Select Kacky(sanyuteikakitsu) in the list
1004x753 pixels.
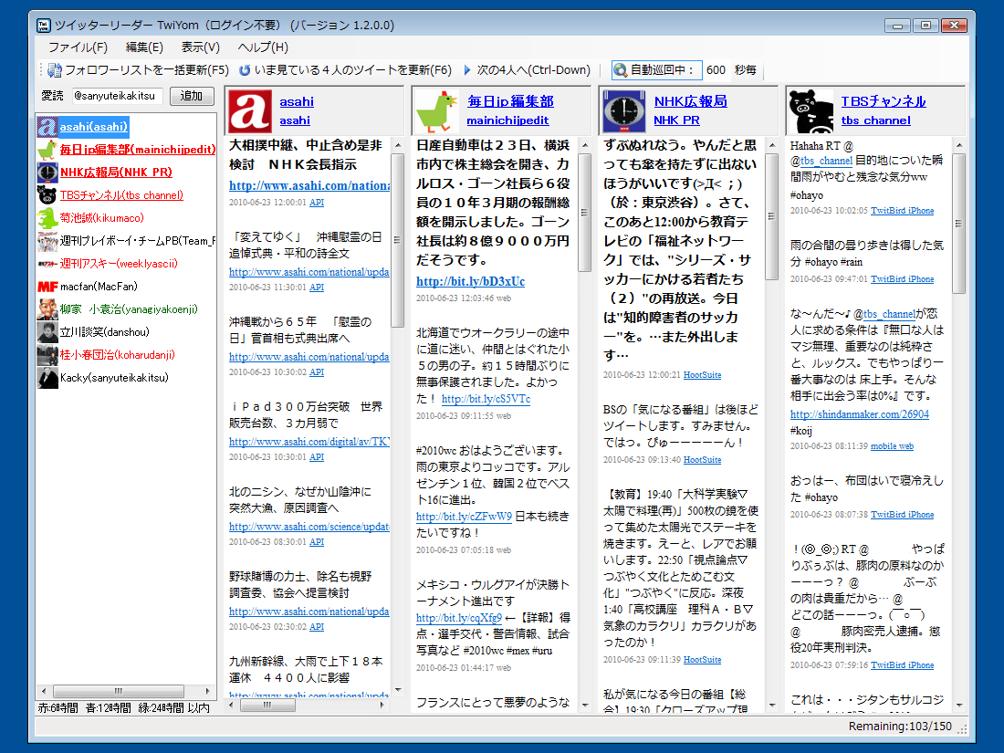tap(114, 378)
